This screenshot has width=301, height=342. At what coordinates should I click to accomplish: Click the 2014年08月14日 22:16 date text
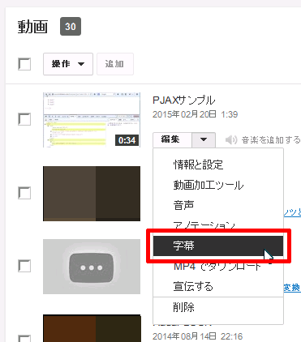point(198,336)
